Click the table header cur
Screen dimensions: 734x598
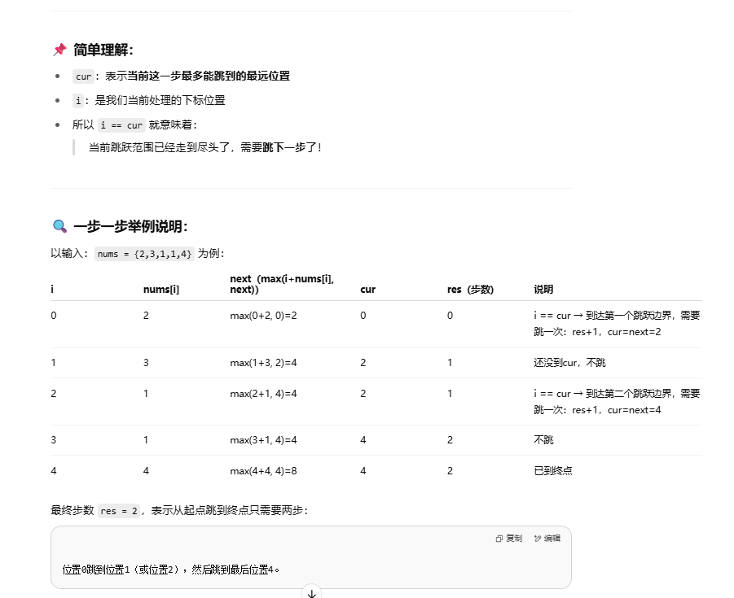(368, 290)
